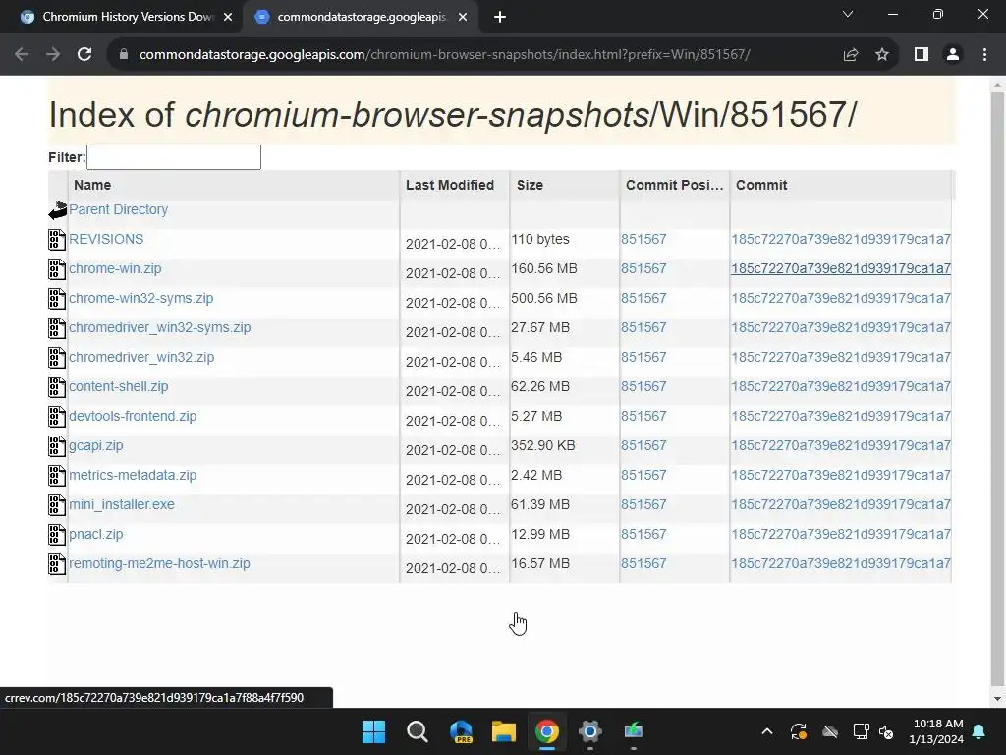Download chrome-win32-syms.zip

point(140,299)
